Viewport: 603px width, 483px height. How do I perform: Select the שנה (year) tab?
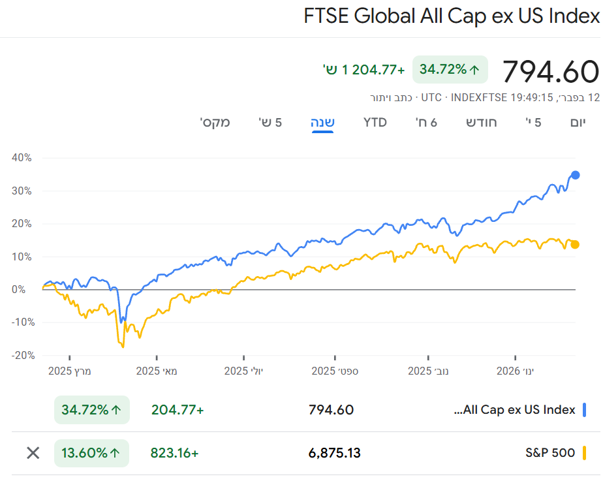[x=323, y=122]
